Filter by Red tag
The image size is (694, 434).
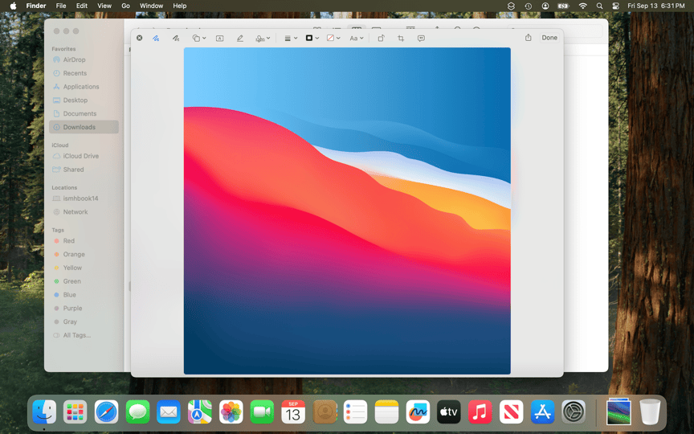click(x=84, y=241)
